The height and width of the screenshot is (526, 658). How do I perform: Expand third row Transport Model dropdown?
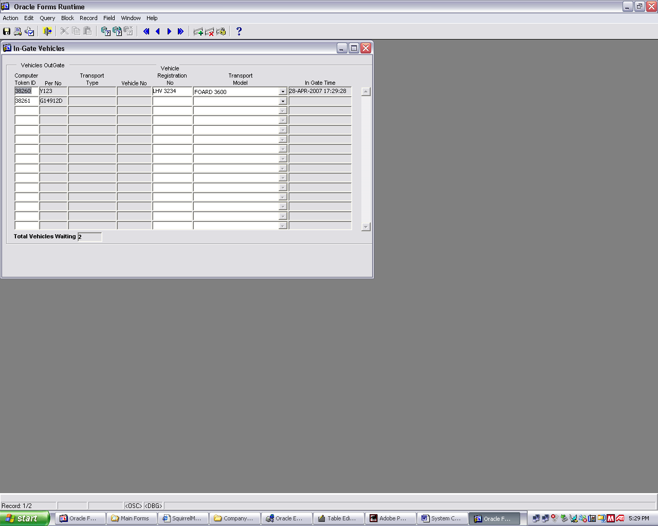[283, 111]
